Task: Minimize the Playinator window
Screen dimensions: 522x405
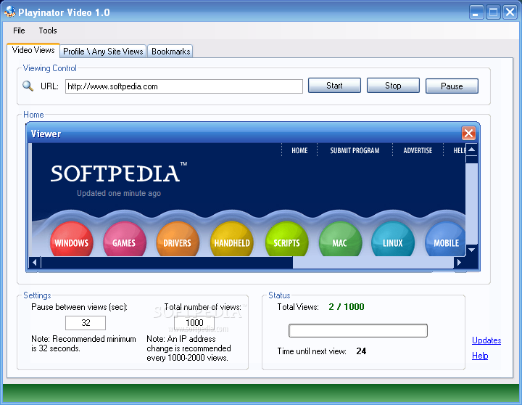Action: click(476, 12)
